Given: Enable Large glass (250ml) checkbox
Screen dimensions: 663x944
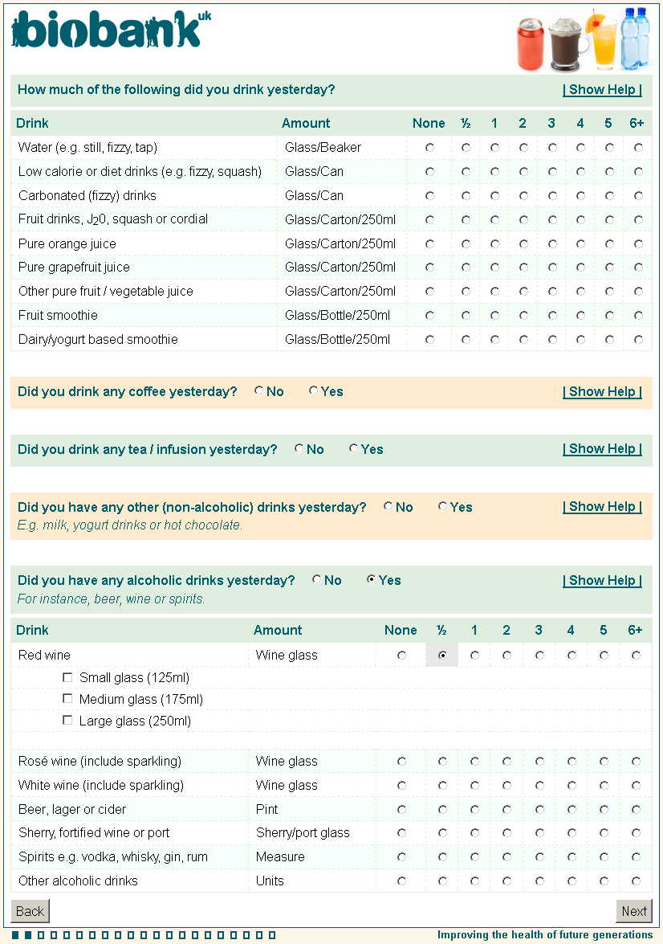Looking at the screenshot, I should click(67, 721).
